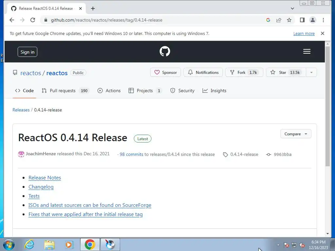The height and width of the screenshot is (251, 335).
Task: Open the Chrome side panel icon
Action: pyautogui.click(x=302, y=20)
